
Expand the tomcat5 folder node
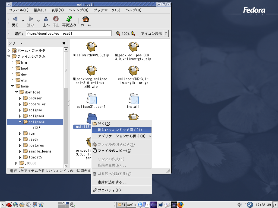click(x=20, y=157)
